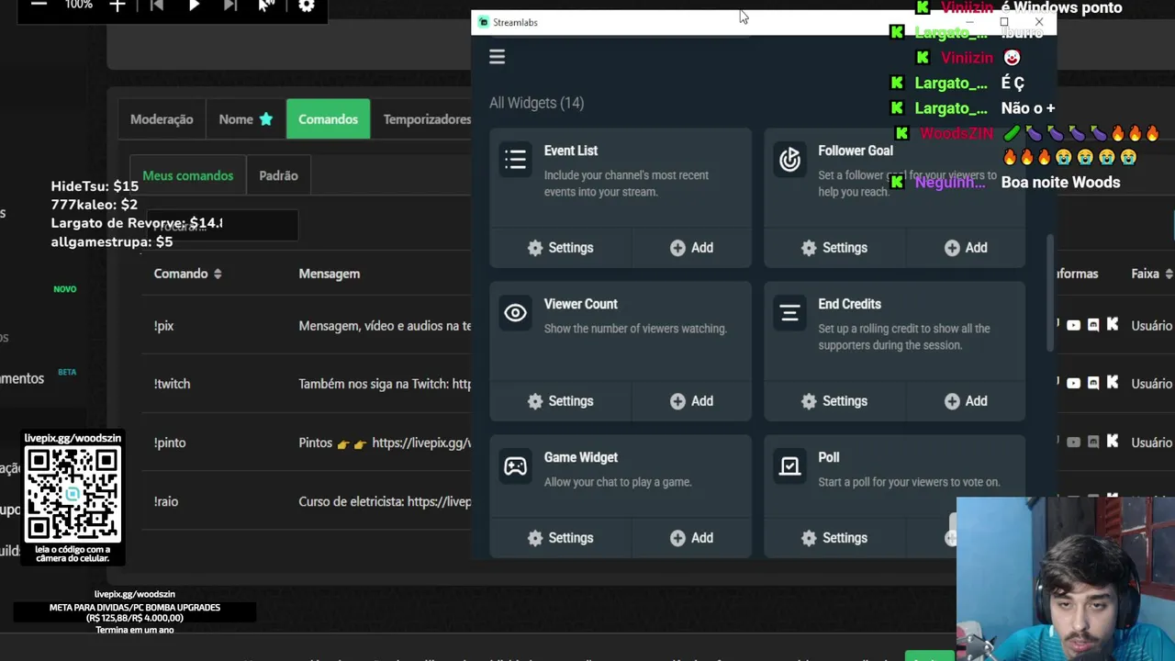The height and width of the screenshot is (661, 1175).
Task: Add the Event List widget
Action: point(691,248)
